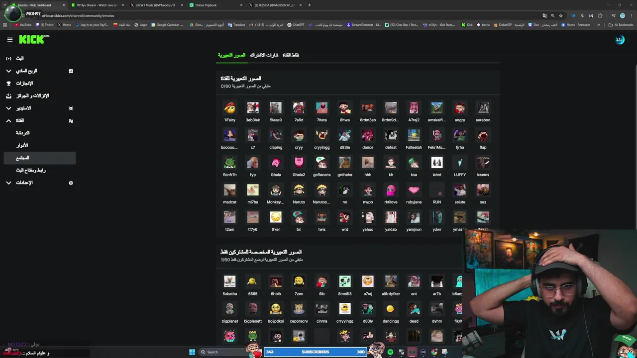Screen dimensions: 637x358
Task: Expand الربح المادي sidebar section
Action: [x=40, y=71]
